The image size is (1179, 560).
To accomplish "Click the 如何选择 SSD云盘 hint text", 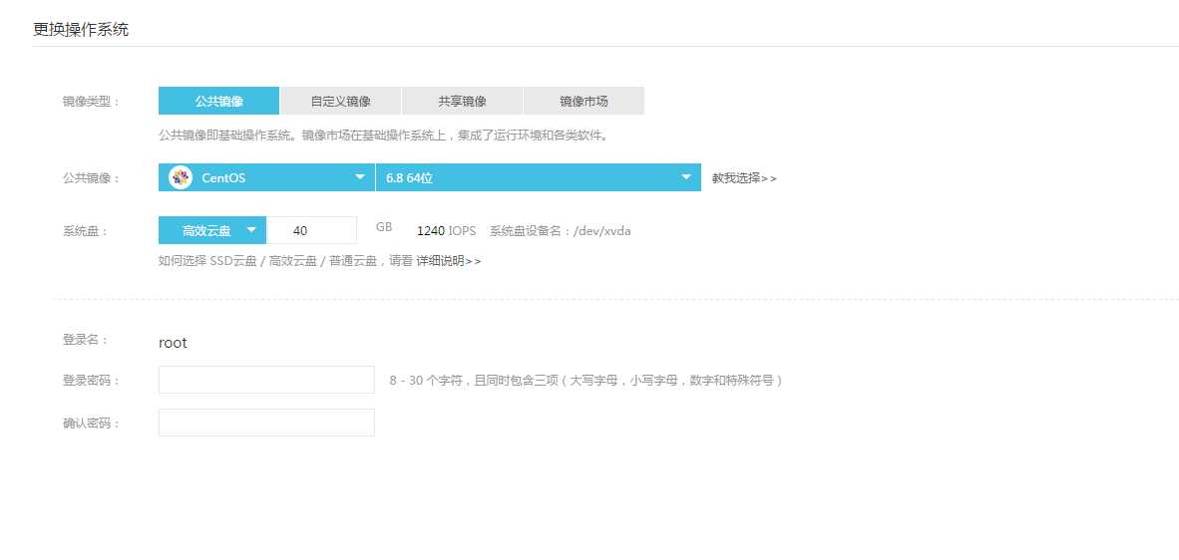I will point(285,261).
